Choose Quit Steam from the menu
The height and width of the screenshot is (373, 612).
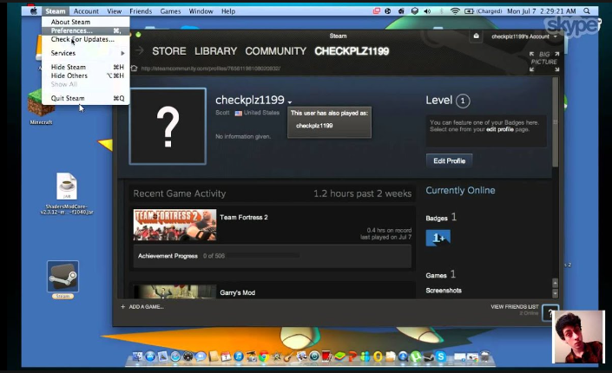(x=68, y=98)
